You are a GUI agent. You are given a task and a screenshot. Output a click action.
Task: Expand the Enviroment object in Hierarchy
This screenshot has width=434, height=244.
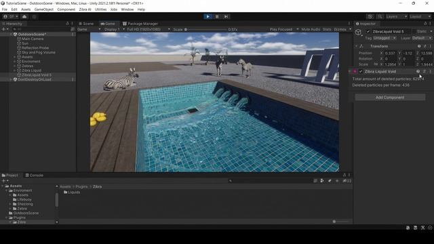[14, 62]
